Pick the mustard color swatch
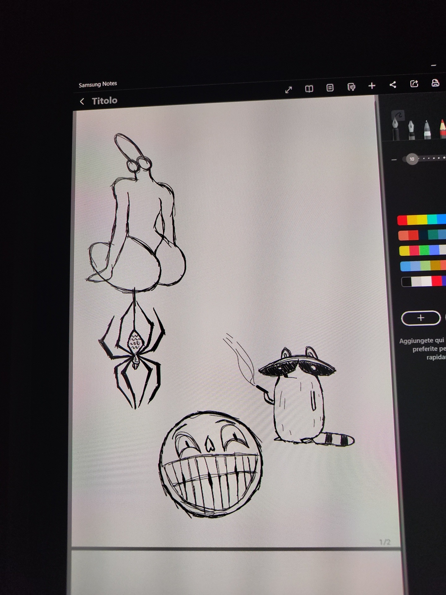This screenshot has width=446, height=595. pyautogui.click(x=435, y=265)
